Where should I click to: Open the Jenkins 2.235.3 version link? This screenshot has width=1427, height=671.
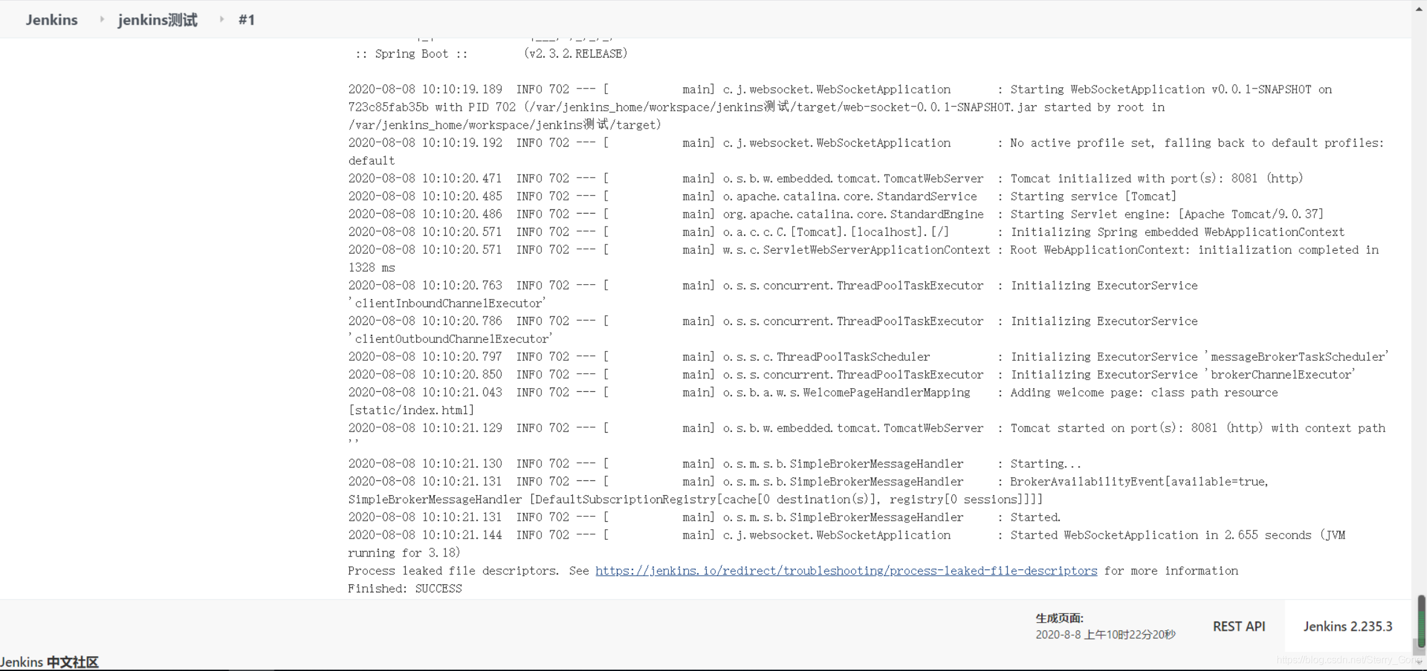pos(1348,626)
